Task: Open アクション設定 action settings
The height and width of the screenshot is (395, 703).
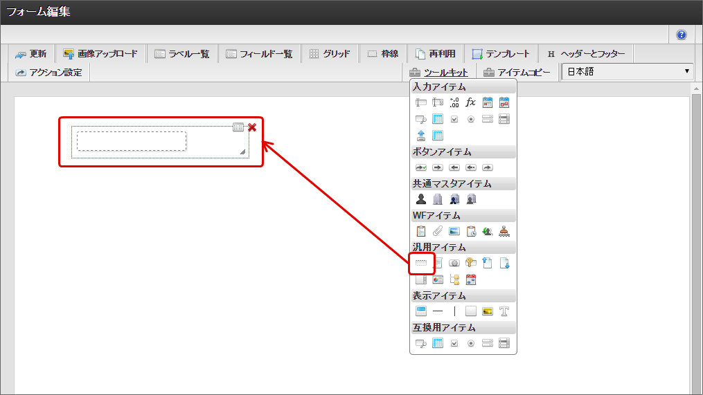Action: (x=49, y=73)
